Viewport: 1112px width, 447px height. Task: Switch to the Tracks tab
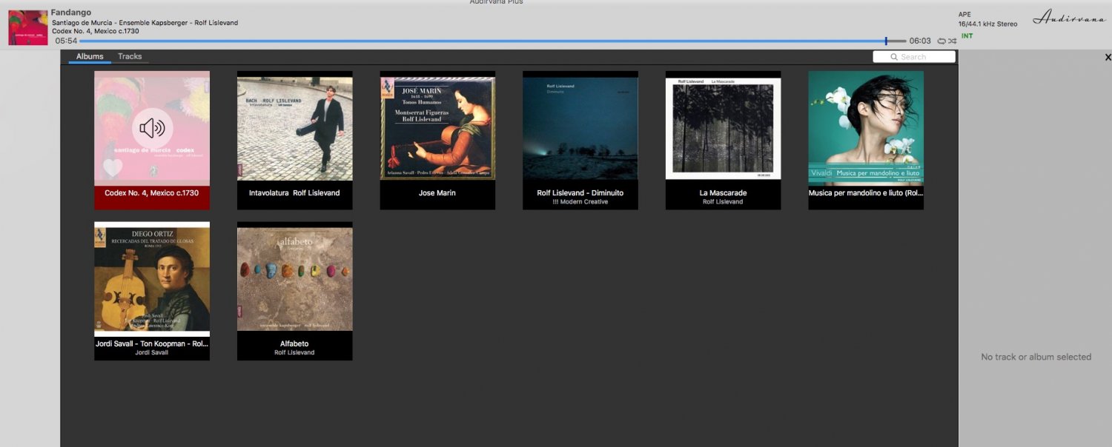(x=130, y=56)
